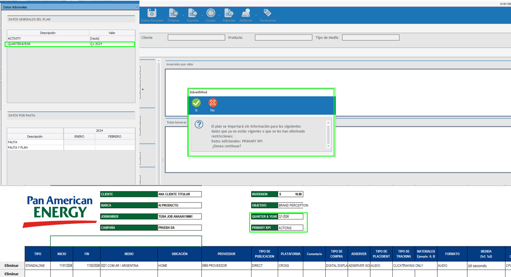This screenshot has width=511, height=277.
Task: Click the Cliente input field
Action: tap(196, 38)
